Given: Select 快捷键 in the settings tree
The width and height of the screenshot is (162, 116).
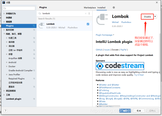Looking at the screenshot, I should pyautogui.click(x=9, y=18).
